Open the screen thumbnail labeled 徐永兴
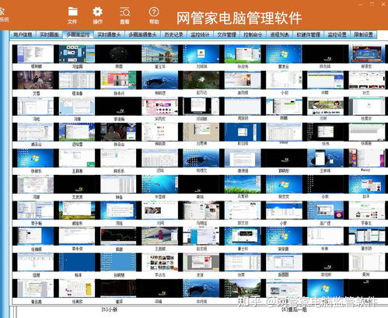388x318 pixels. [118, 80]
